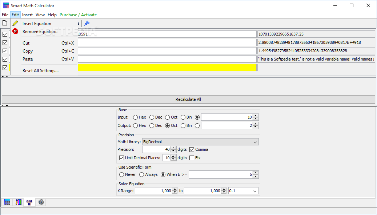Click the New document toolbar icon

5,23
